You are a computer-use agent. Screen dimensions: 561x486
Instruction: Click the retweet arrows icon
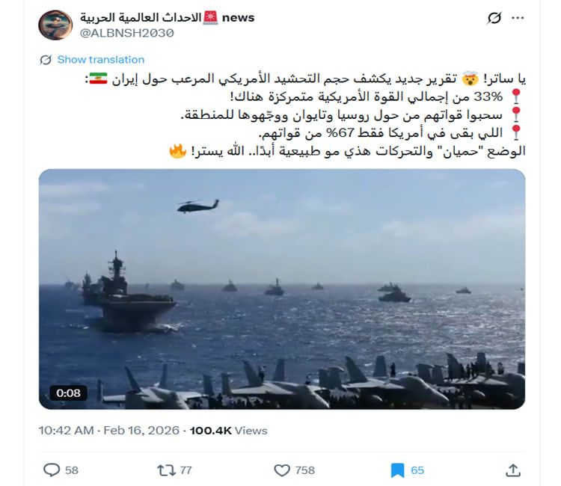[x=166, y=470]
